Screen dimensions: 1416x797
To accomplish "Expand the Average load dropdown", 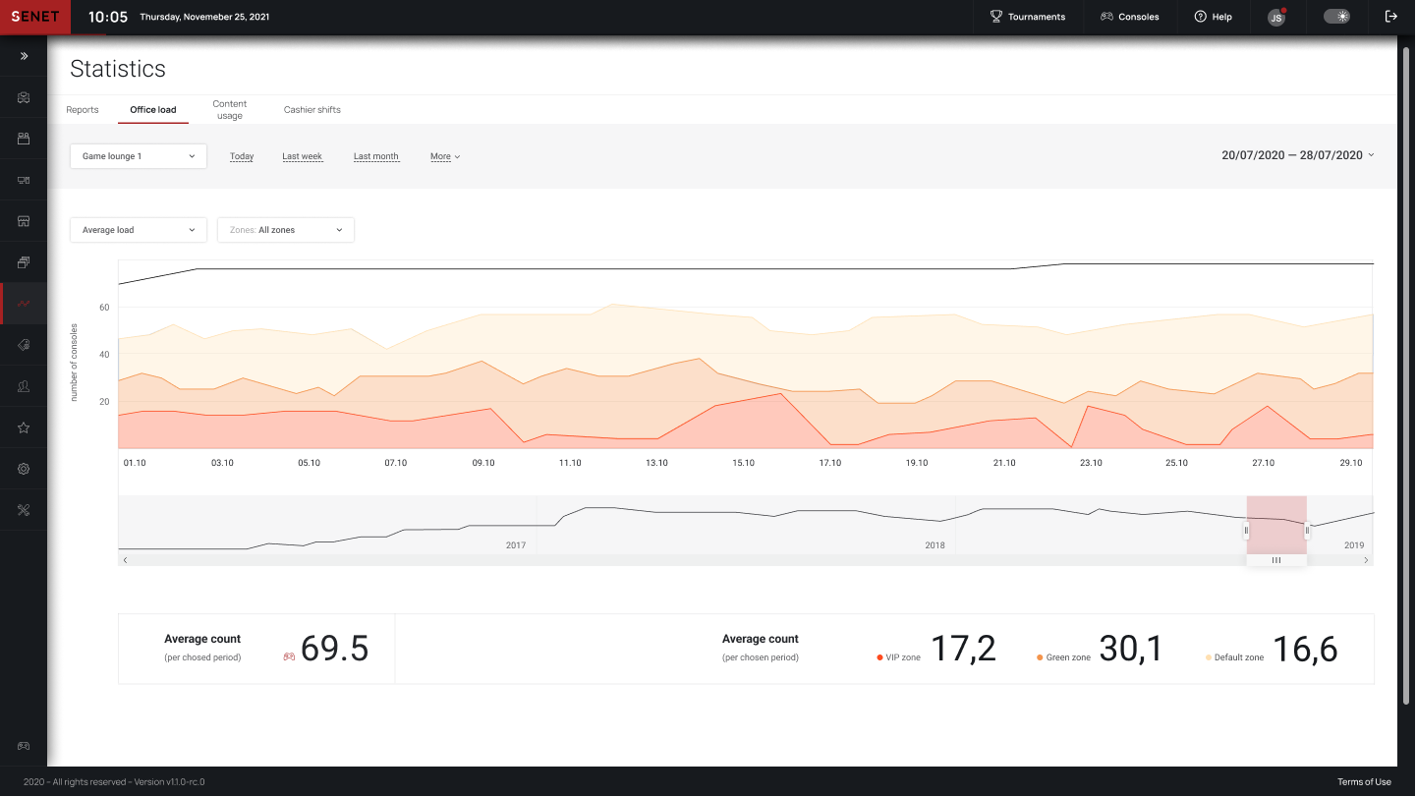I will point(139,230).
